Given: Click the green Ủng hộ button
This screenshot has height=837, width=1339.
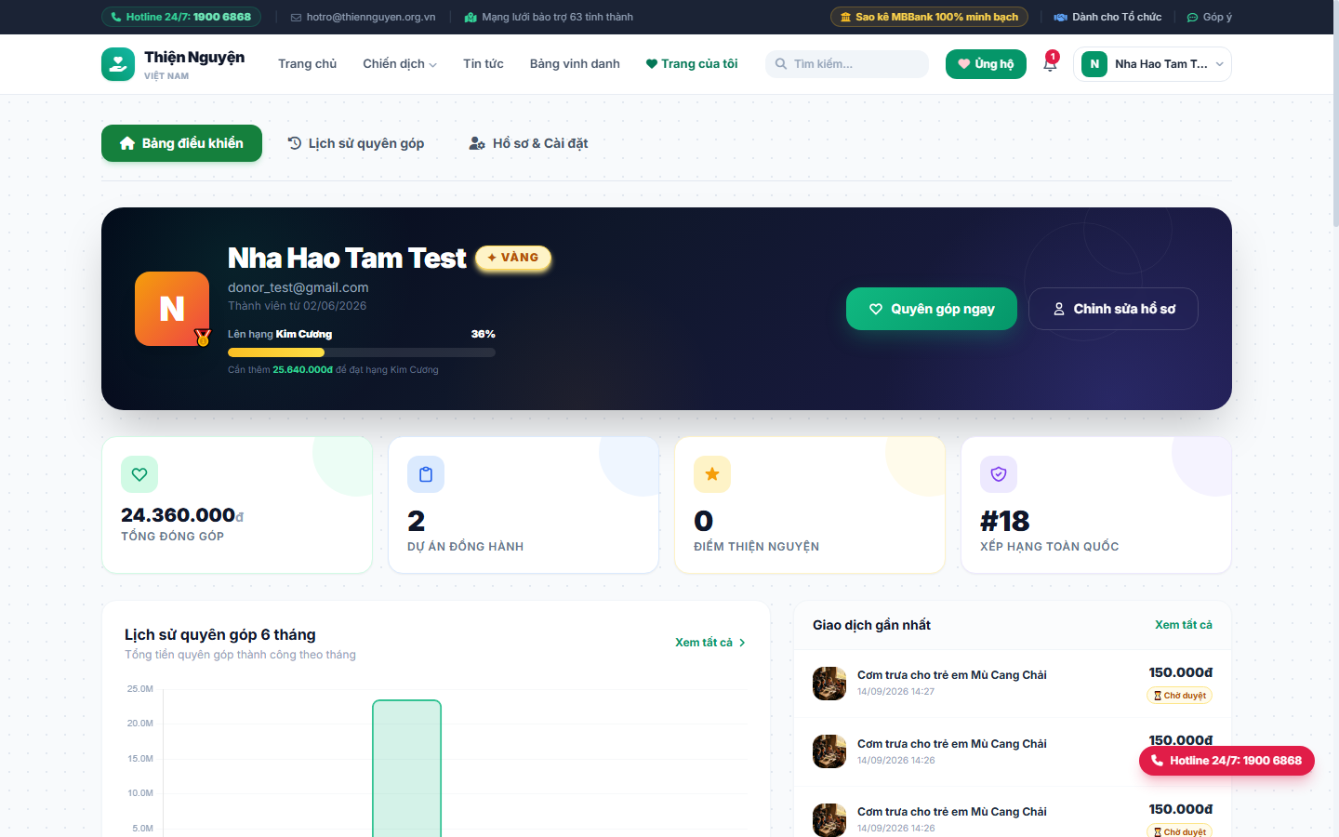Looking at the screenshot, I should [x=986, y=64].
